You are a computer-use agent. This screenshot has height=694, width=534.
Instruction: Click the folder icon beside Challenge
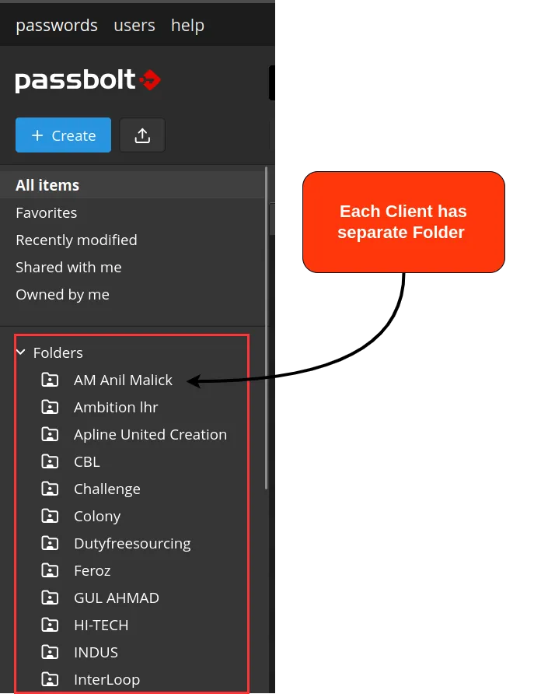(x=50, y=489)
